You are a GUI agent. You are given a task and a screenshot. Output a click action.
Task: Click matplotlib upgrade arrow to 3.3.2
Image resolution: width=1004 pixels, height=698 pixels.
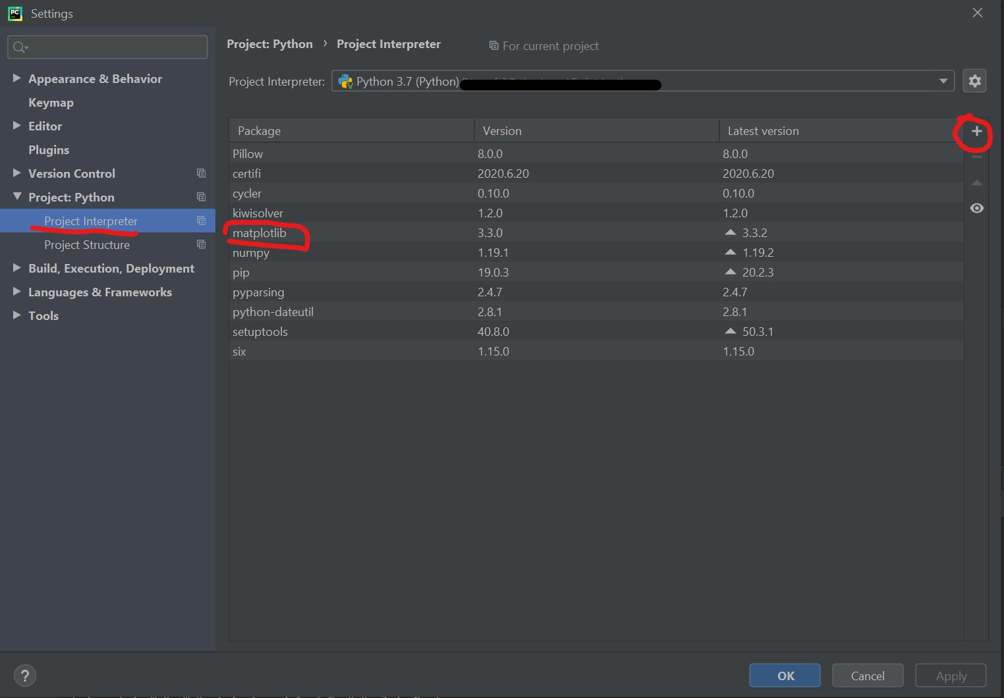[x=730, y=232]
